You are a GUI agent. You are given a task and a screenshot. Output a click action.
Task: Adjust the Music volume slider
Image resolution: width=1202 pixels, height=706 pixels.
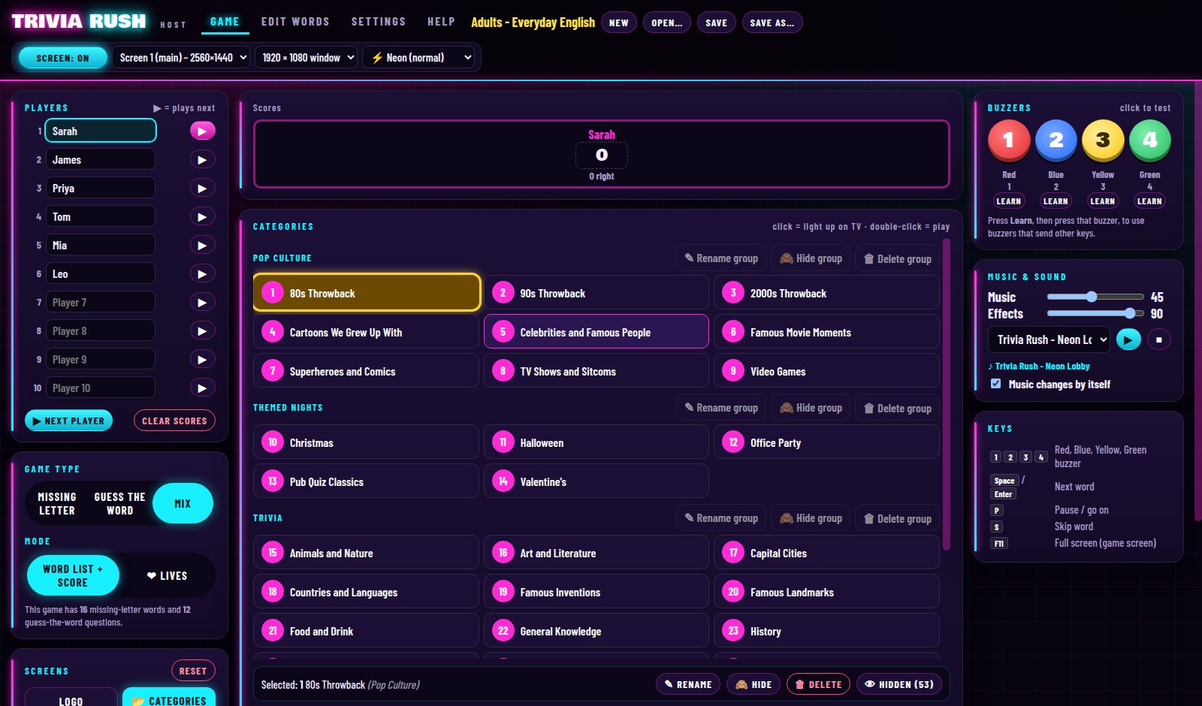[1095, 297]
